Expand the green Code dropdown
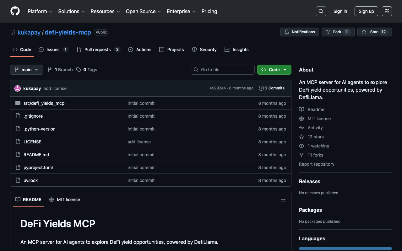The height and width of the screenshot is (251, 402). 274,70
